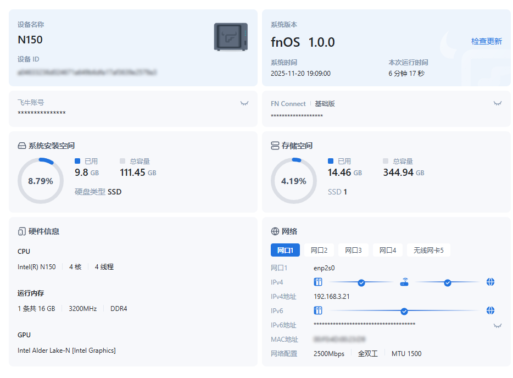Select the 网口3 network tab button
The width and height of the screenshot is (513, 378).
[353, 251]
